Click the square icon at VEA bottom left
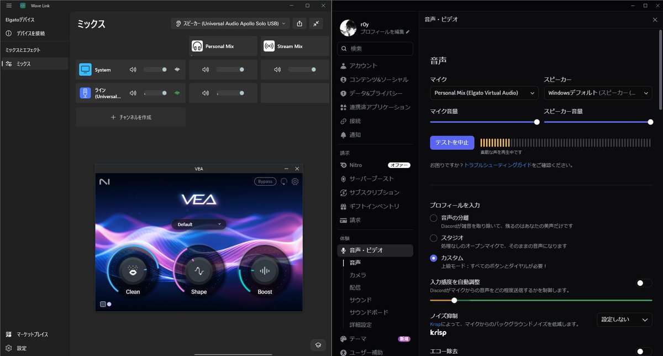 click(x=103, y=304)
